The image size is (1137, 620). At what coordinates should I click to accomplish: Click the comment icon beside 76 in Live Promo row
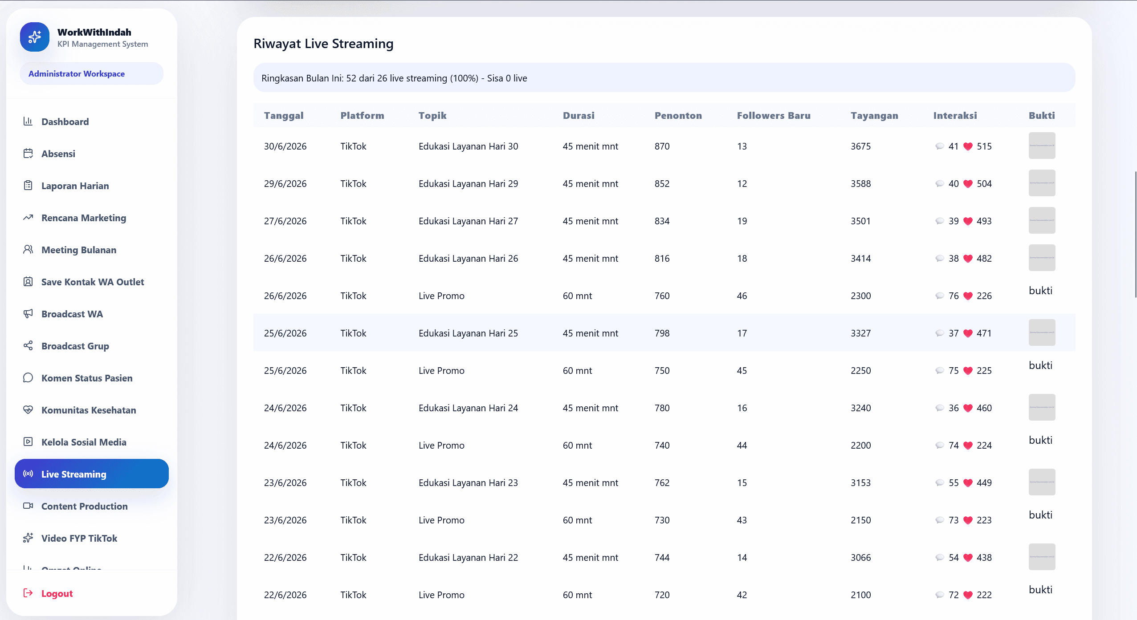[x=940, y=296]
